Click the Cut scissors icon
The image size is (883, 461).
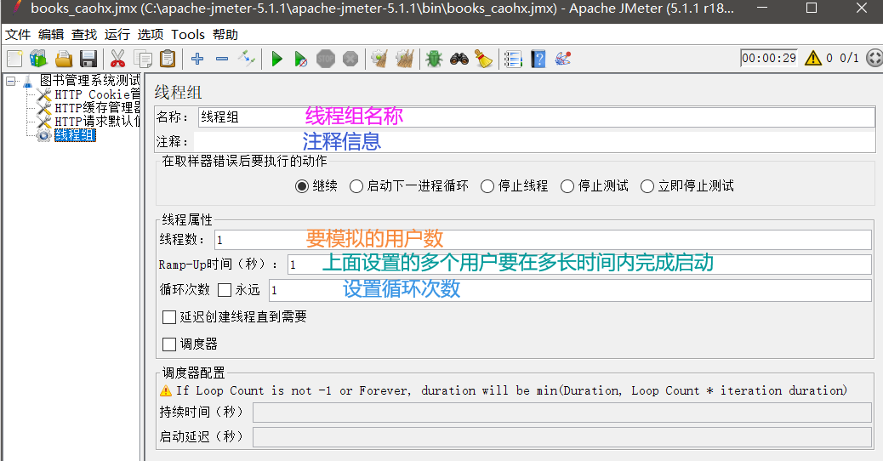(x=117, y=59)
